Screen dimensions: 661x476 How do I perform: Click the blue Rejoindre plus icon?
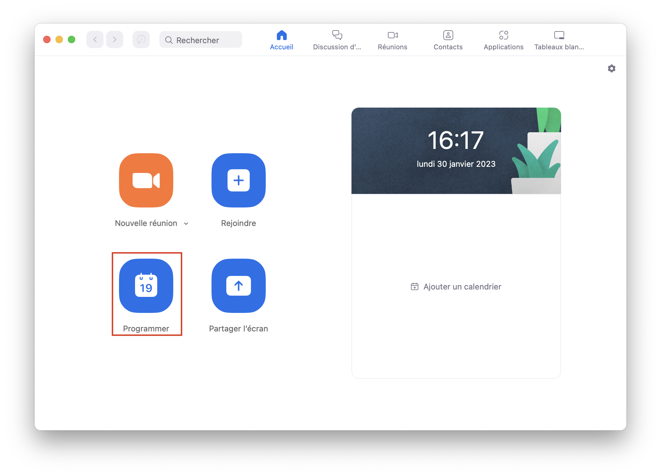coord(238,180)
